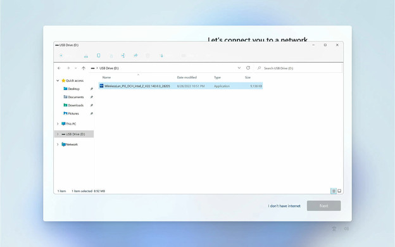Switch to large thumbnails view toggle
Viewport: 395px width, 247px height.
pos(339,191)
